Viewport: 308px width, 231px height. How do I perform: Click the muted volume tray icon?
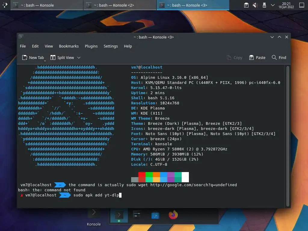[x=255, y=5]
